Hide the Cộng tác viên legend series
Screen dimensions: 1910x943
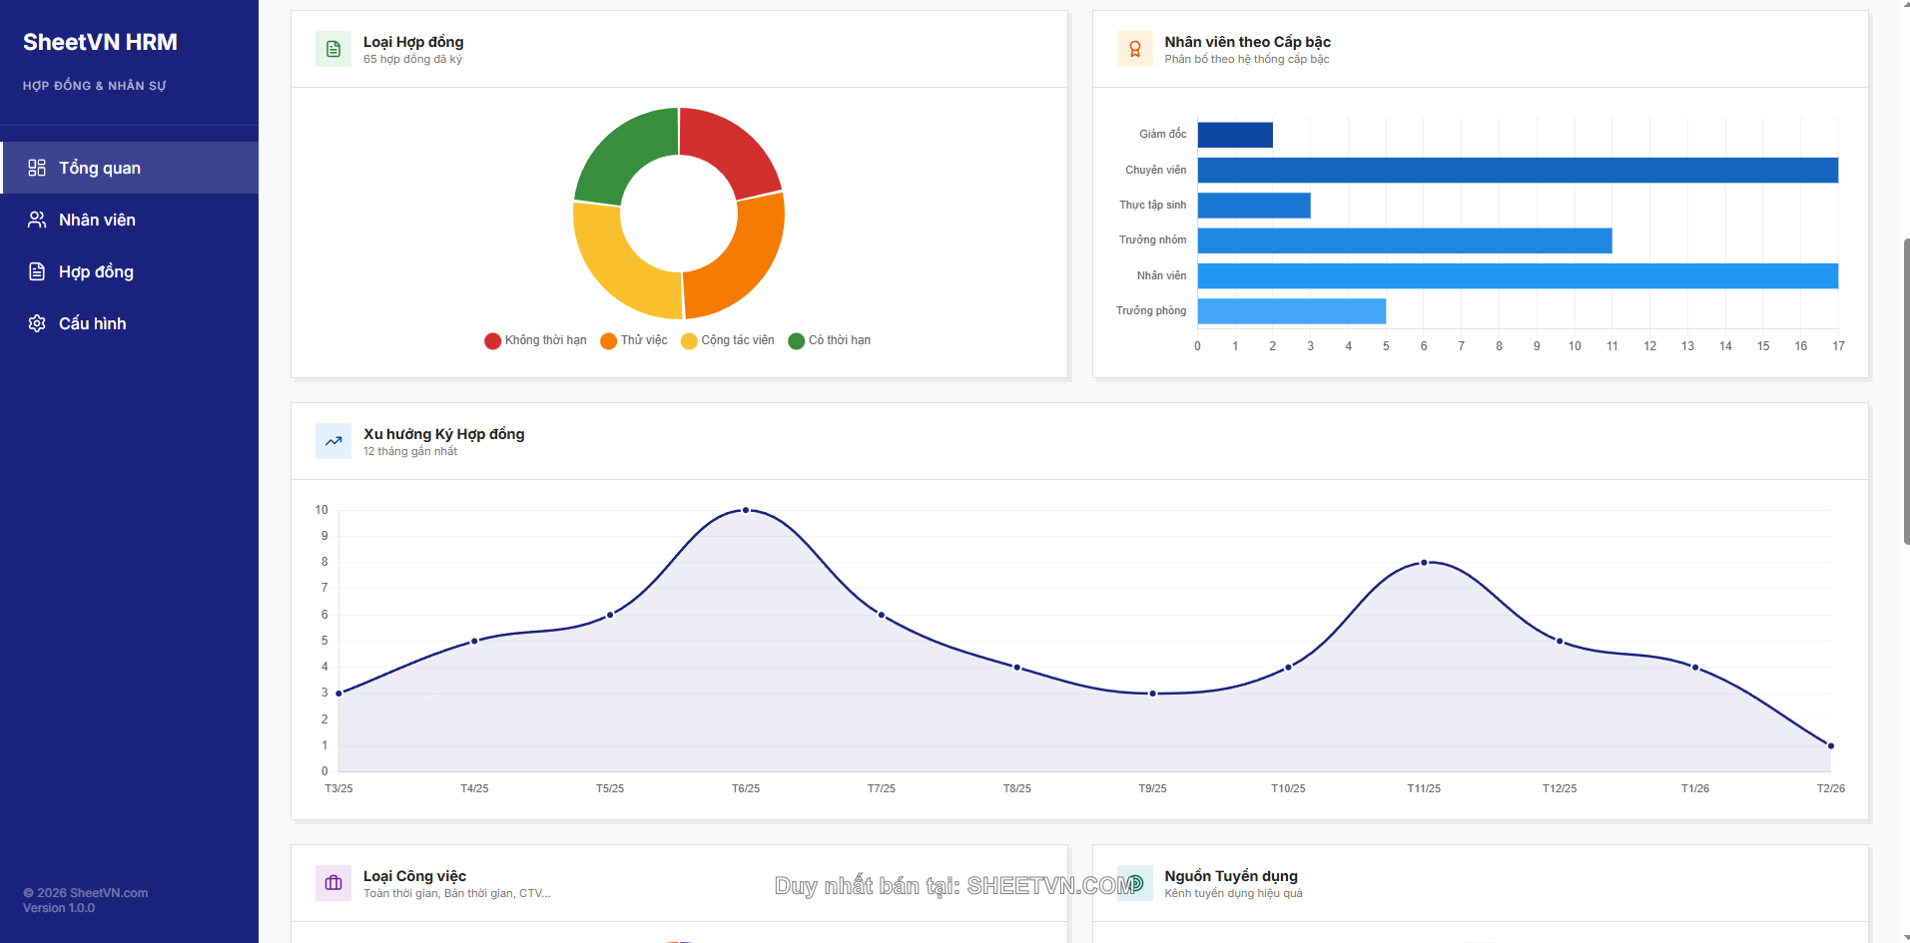728,340
